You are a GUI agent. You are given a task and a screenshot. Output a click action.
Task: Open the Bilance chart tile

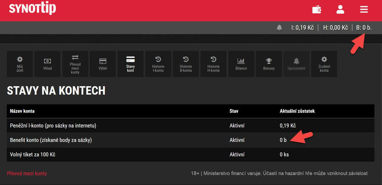241,64
